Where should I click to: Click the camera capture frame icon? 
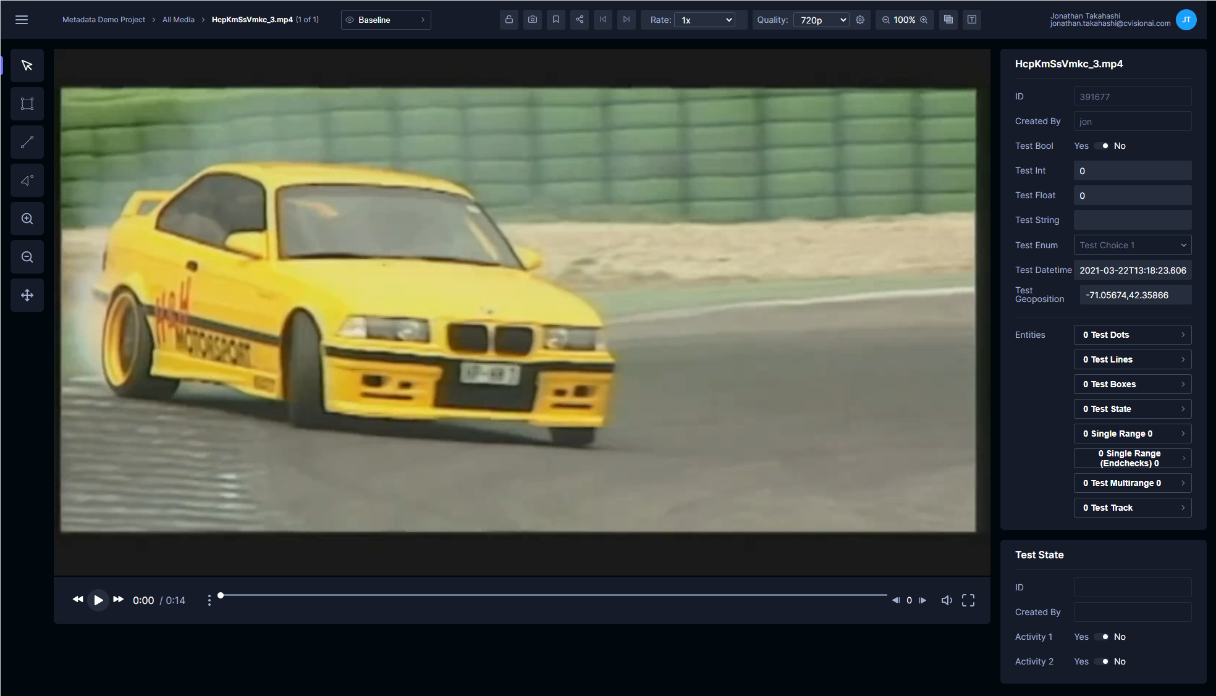point(532,20)
